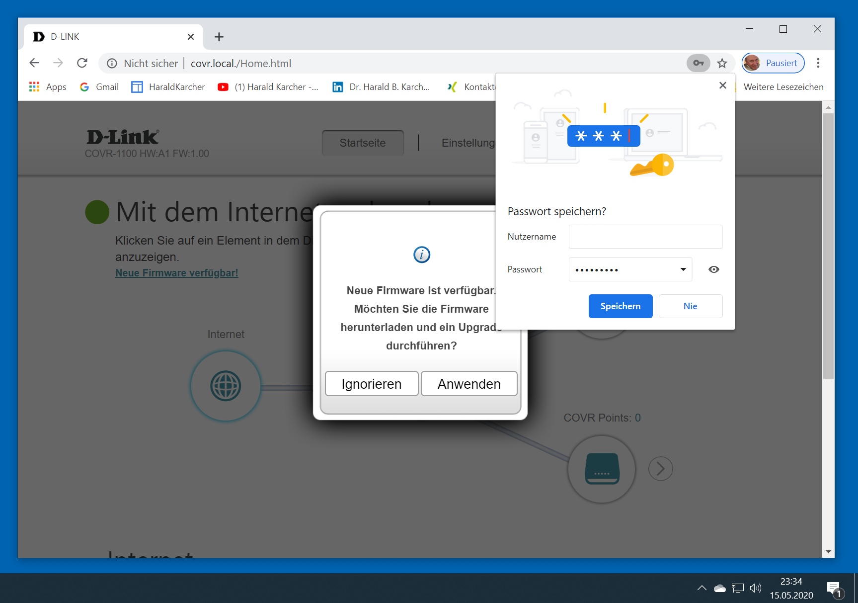
Task: Close the Passwort speichern popup
Action: (723, 86)
